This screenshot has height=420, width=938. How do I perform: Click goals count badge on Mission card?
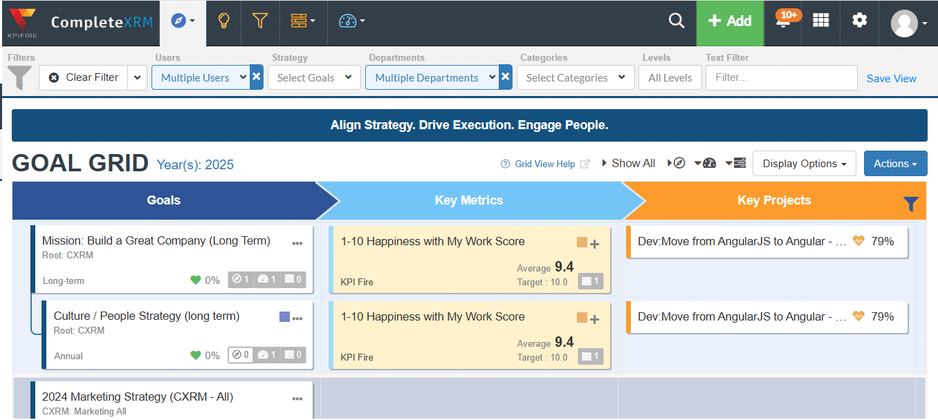point(240,280)
